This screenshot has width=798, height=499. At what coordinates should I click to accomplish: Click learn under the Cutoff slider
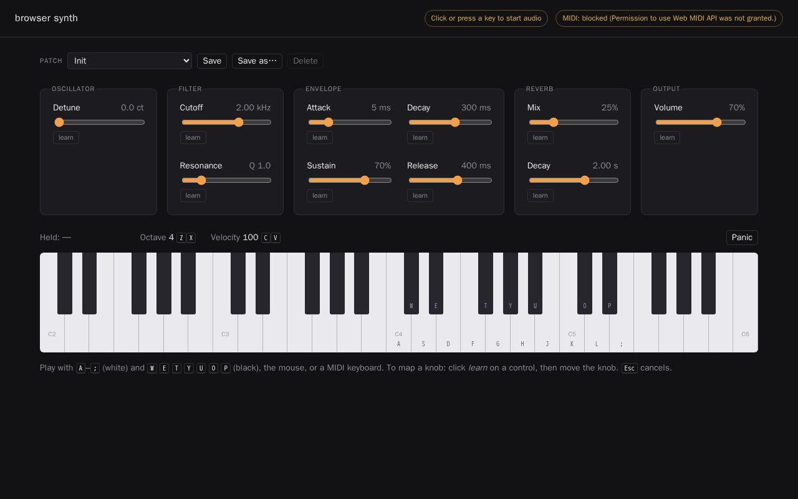tap(193, 137)
